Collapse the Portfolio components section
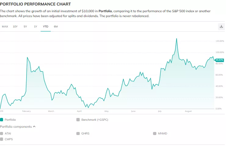Image resolution: width=226 pixels, height=146 pixels. coord(34,126)
